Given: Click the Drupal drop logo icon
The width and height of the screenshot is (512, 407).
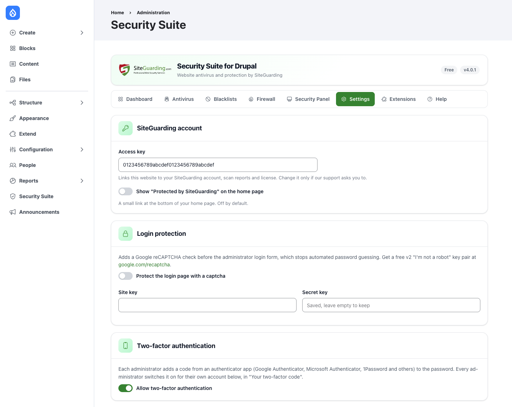Looking at the screenshot, I should 13,13.
